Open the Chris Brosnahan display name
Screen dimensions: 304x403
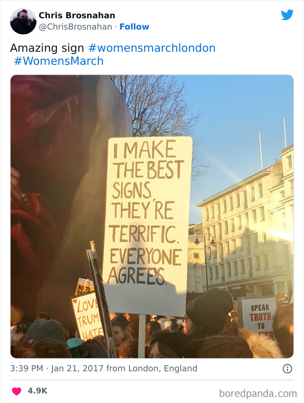(x=77, y=15)
